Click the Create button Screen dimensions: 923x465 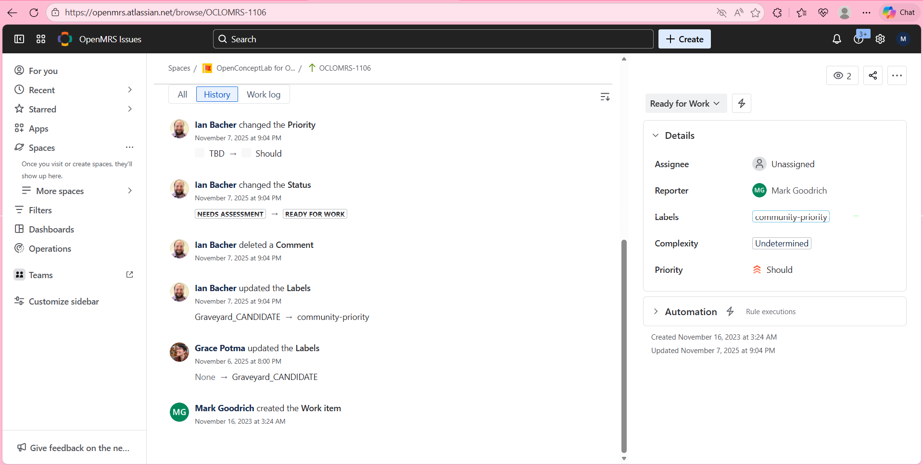point(684,39)
